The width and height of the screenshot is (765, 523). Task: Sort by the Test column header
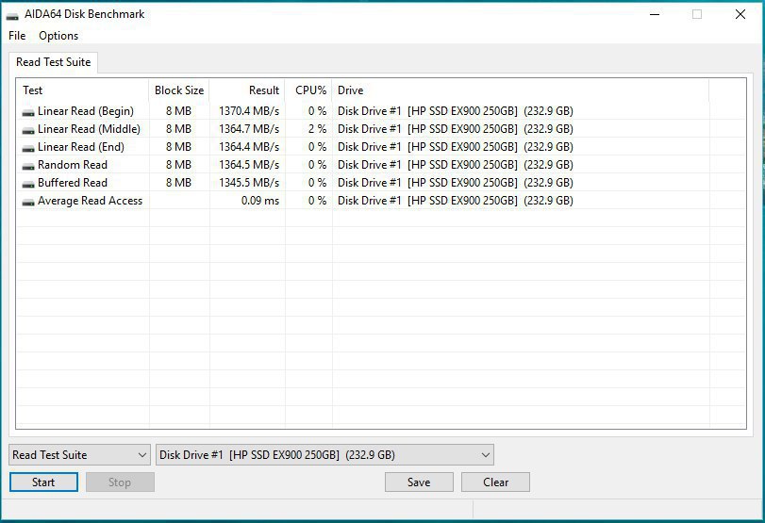83,90
